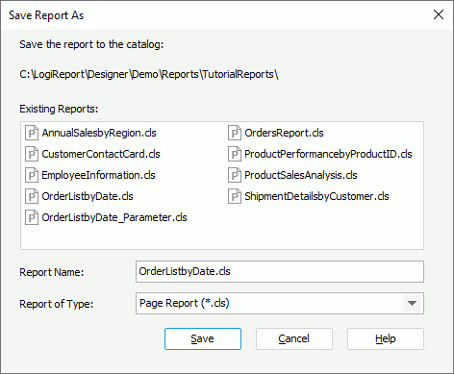
Task: Select the CustomerContactCard.cls file name
Action: [101, 154]
